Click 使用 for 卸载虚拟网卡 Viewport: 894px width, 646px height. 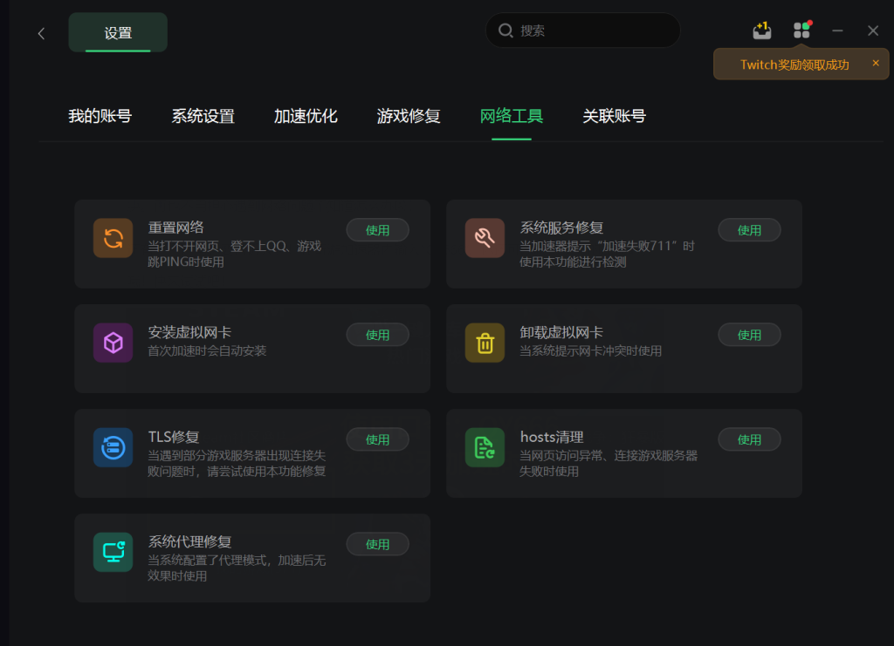click(749, 335)
